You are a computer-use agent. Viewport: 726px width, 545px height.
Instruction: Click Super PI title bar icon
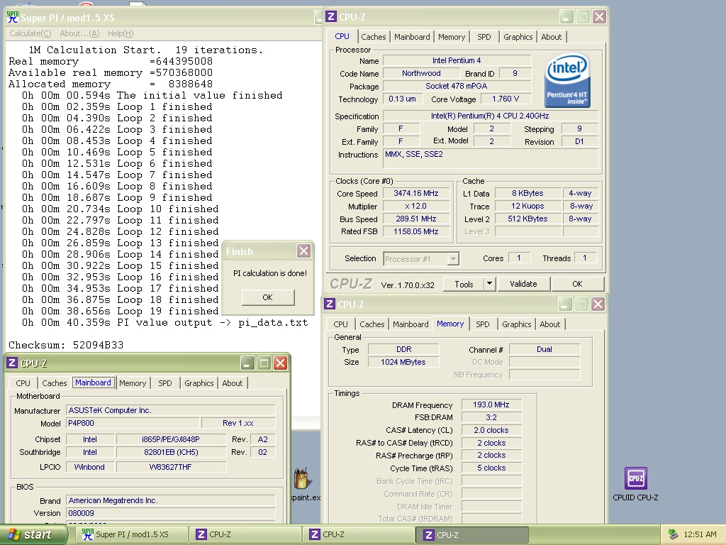click(x=13, y=17)
